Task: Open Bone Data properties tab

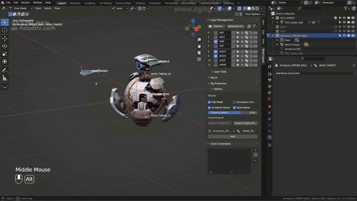Action: 269,131
